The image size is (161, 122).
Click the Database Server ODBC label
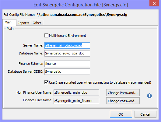pyautogui.click(x=26, y=71)
